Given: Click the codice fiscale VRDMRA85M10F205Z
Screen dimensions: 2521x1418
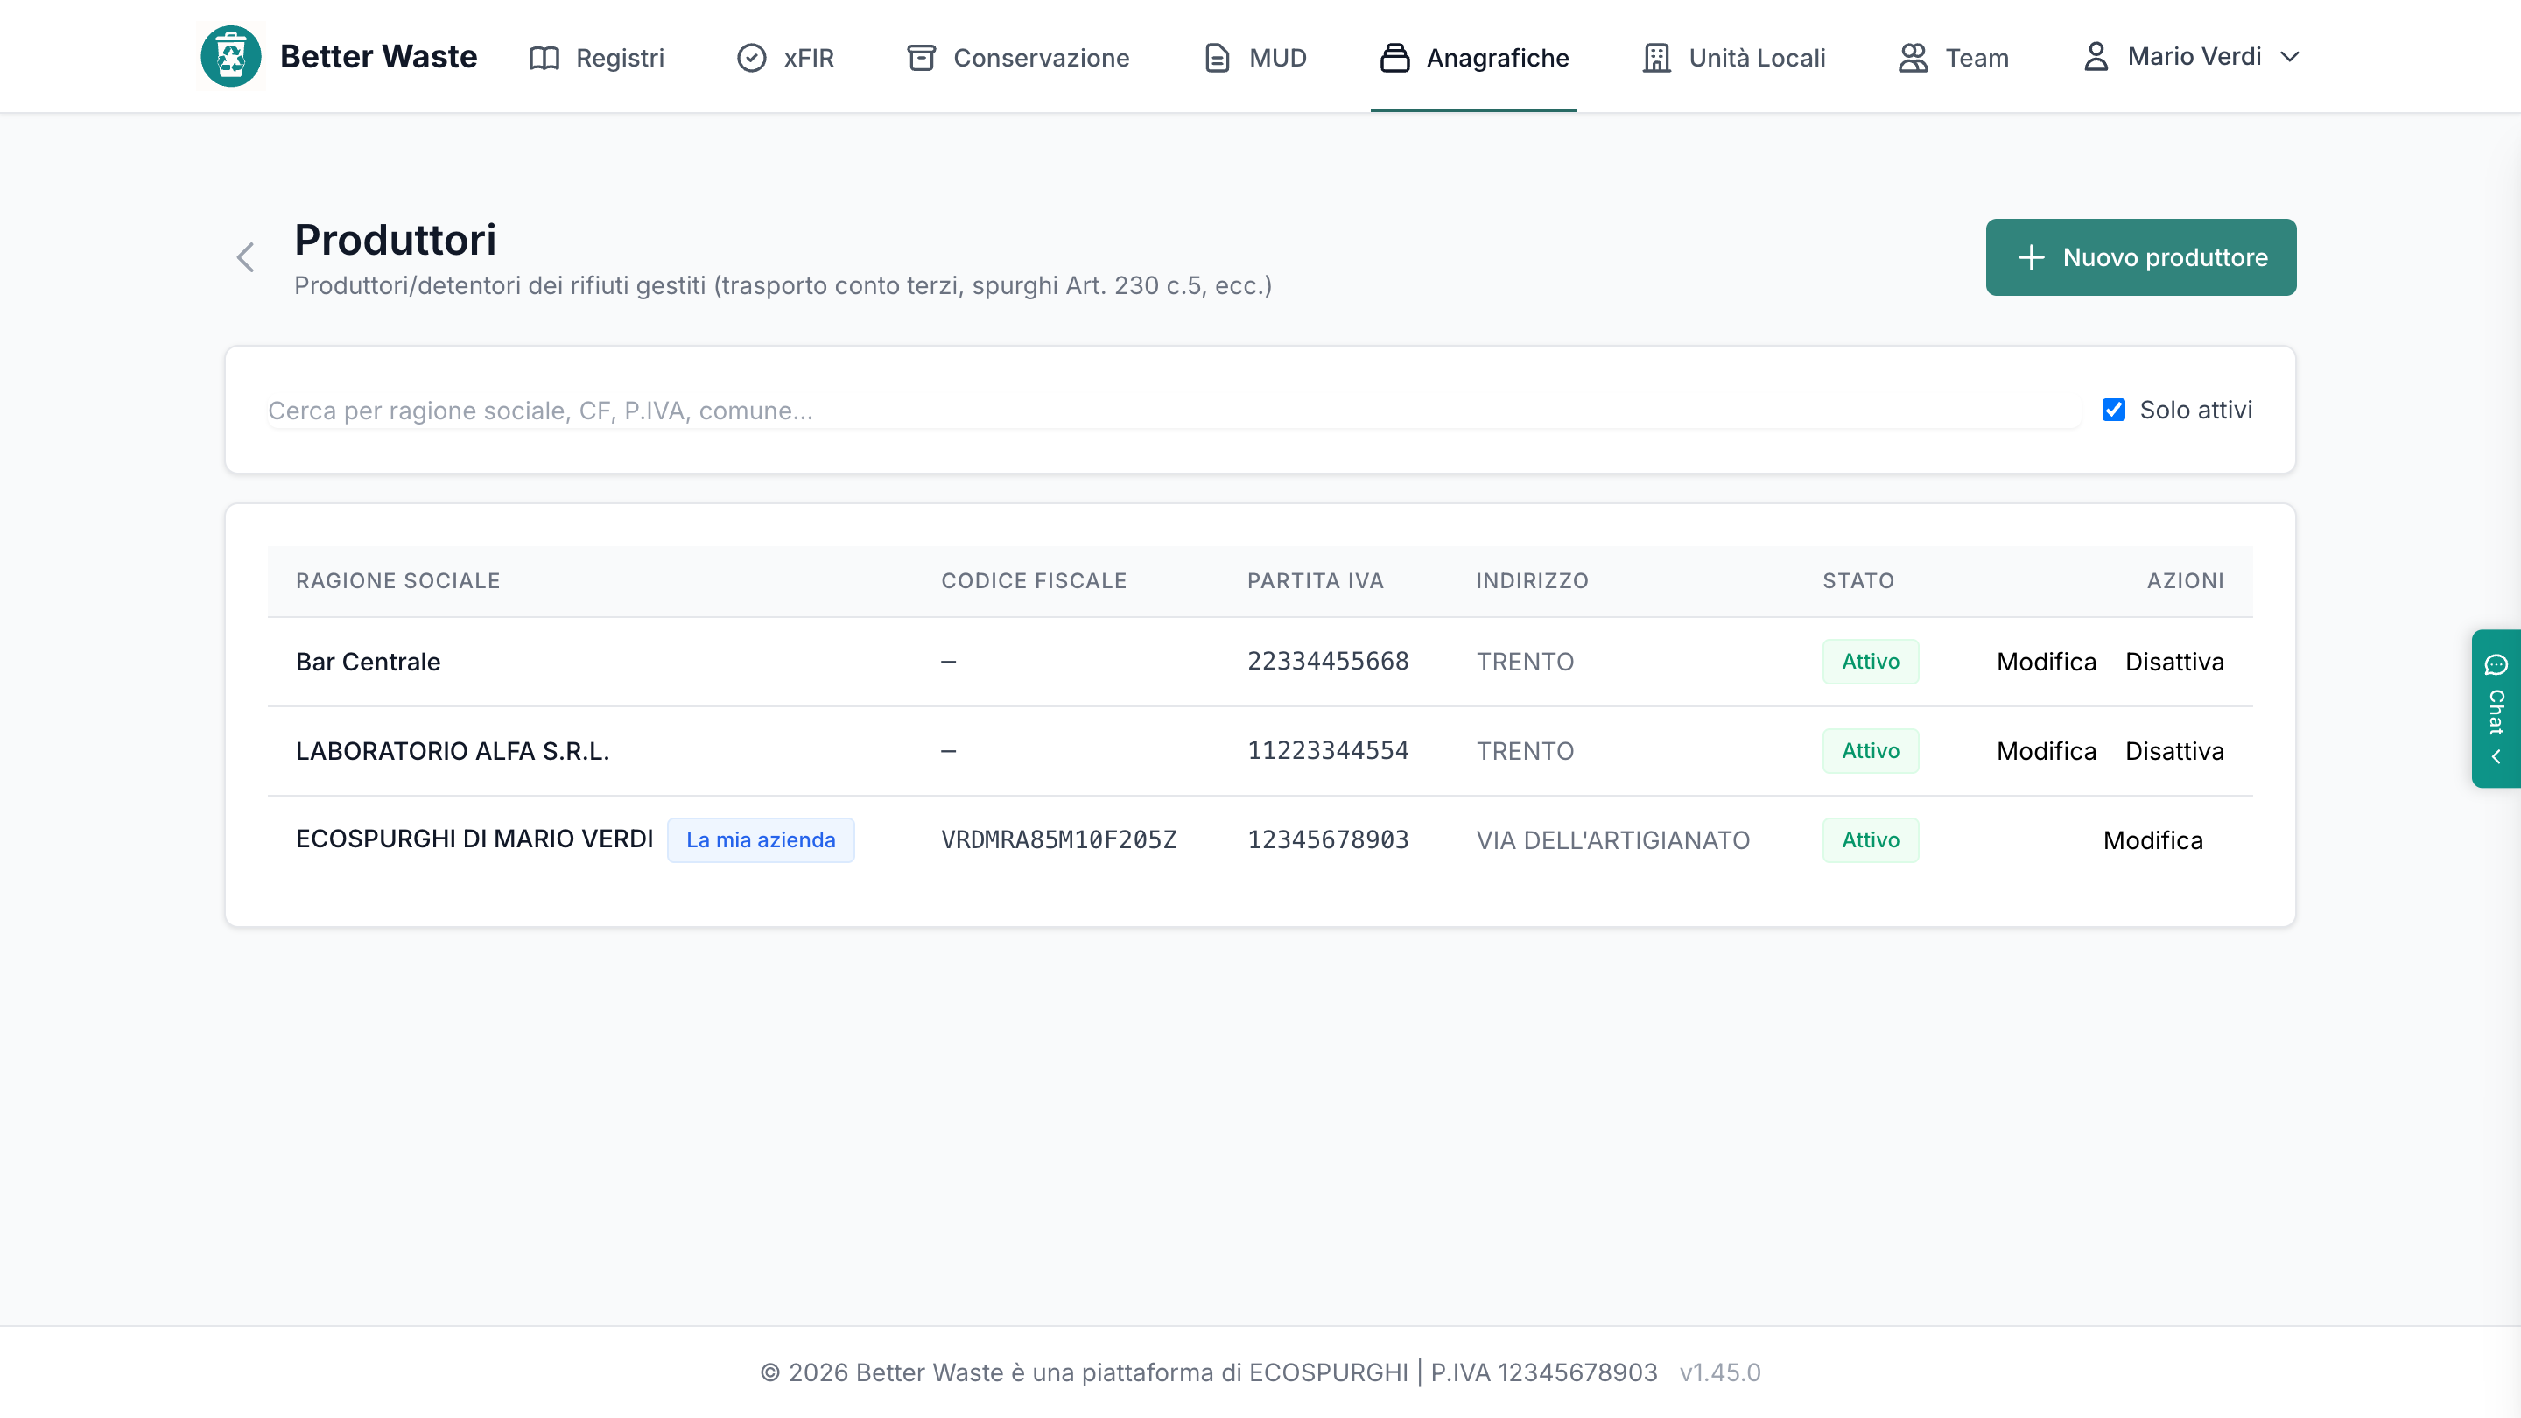Looking at the screenshot, I should 1059,839.
